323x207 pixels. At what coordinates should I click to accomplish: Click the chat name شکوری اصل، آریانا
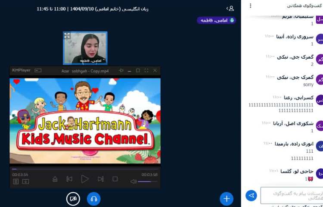(x=293, y=123)
